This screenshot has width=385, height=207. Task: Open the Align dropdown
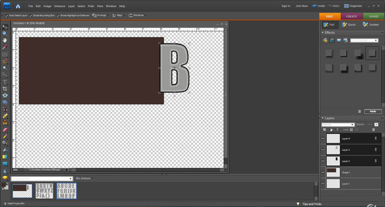(118, 15)
